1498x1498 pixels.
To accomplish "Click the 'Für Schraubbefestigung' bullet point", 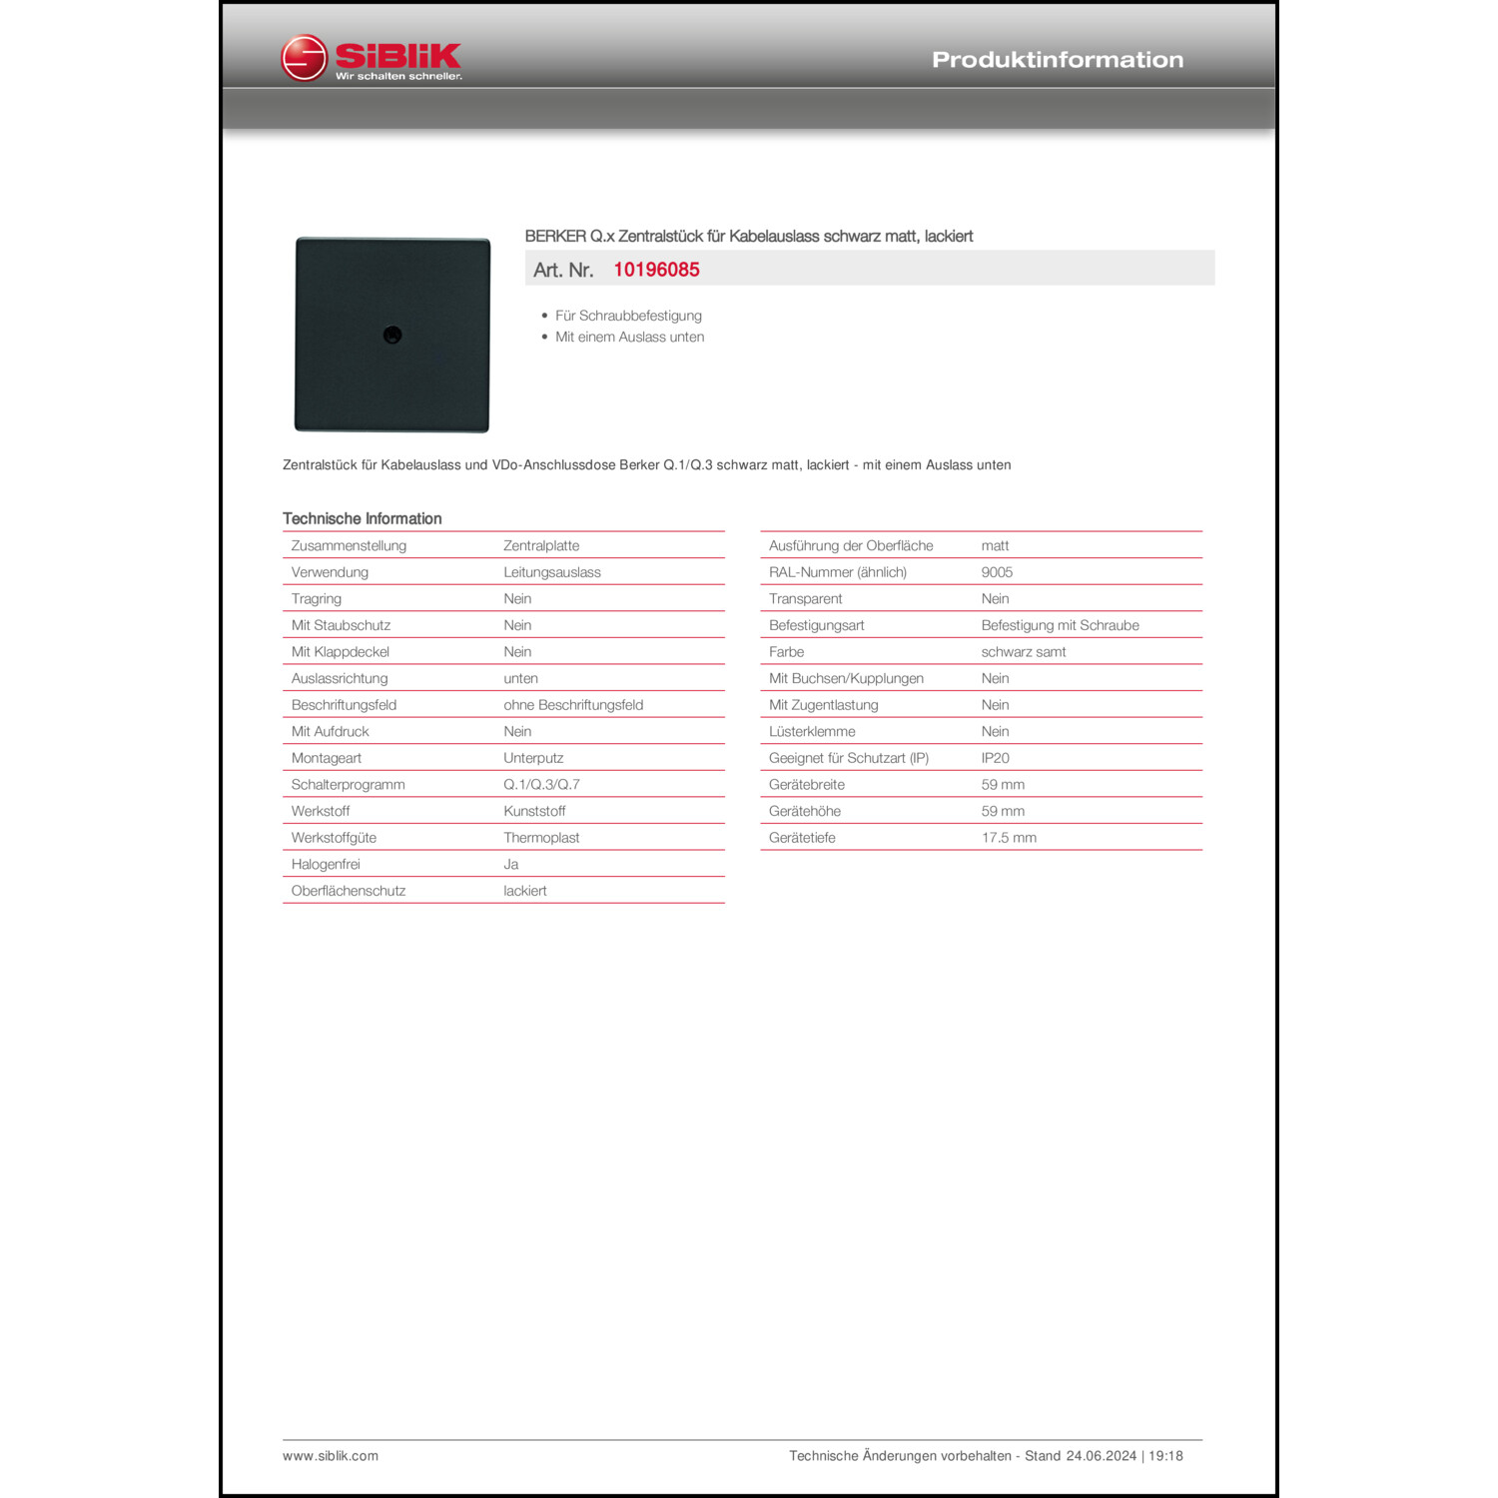I will pyautogui.click(x=628, y=316).
